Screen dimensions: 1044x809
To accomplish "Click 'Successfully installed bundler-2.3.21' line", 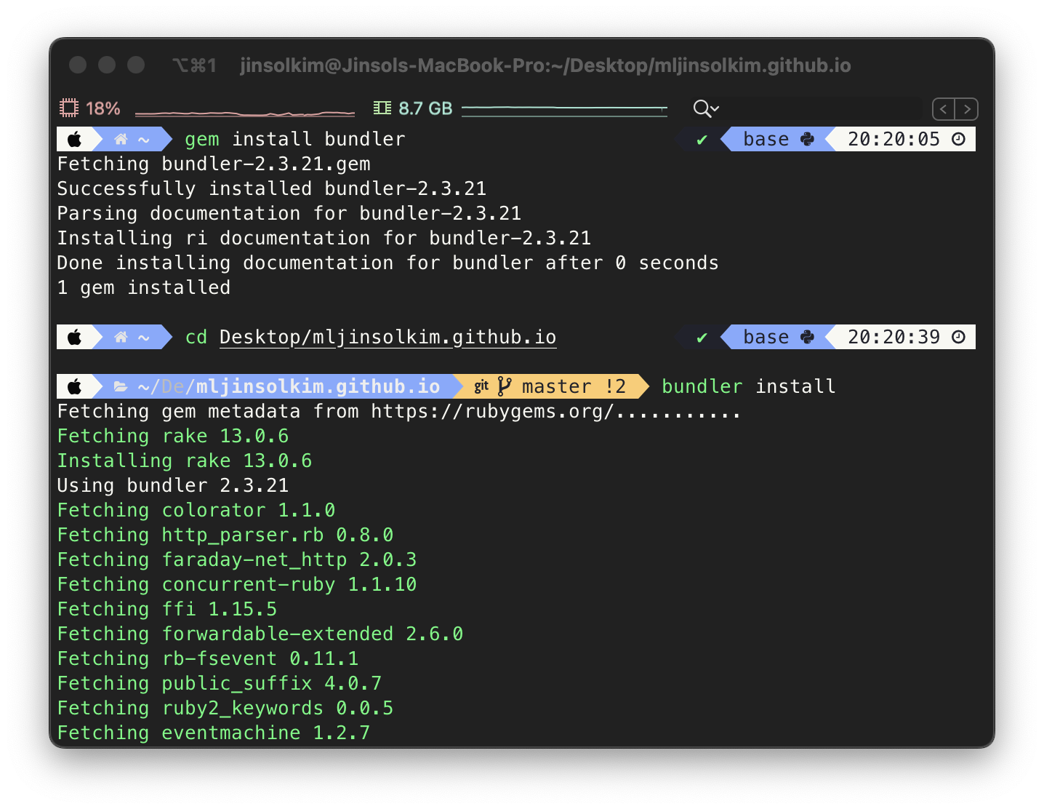I will point(272,189).
